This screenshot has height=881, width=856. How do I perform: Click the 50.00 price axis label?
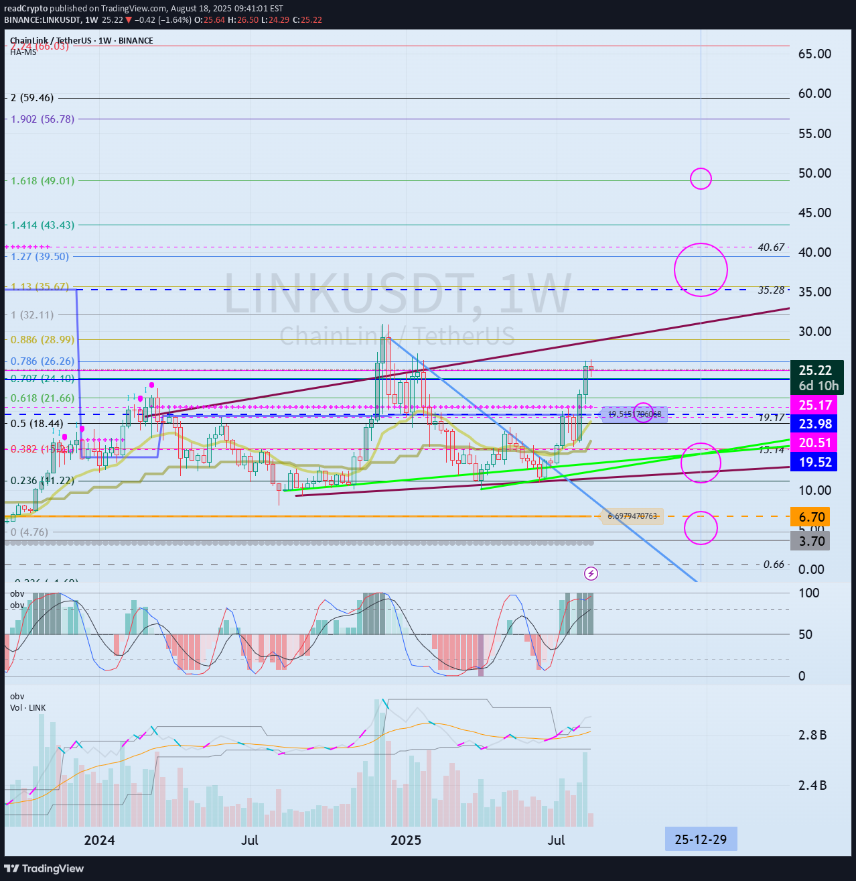click(814, 173)
